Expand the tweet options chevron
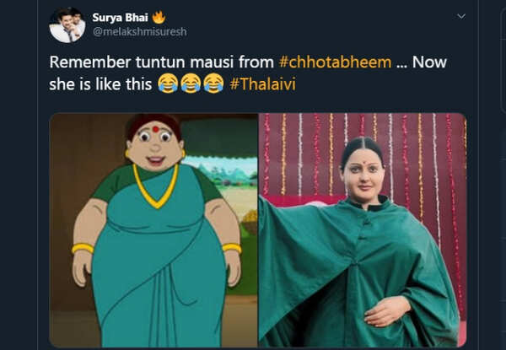The image size is (506, 350). pyautogui.click(x=461, y=16)
